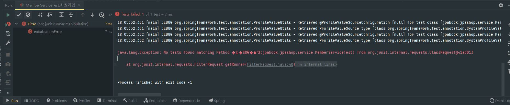Open run settings gear icon
The height and width of the screenshot is (105, 510).
[501, 5]
